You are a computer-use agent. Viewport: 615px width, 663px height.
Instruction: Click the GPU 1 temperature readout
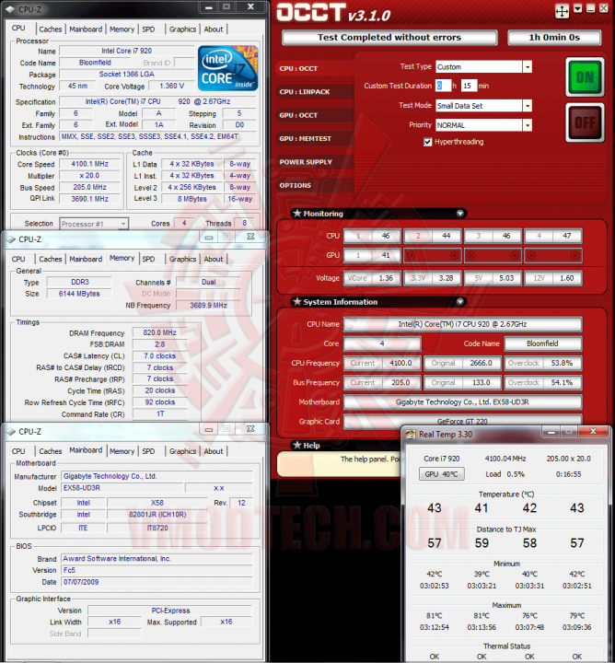[x=372, y=255]
